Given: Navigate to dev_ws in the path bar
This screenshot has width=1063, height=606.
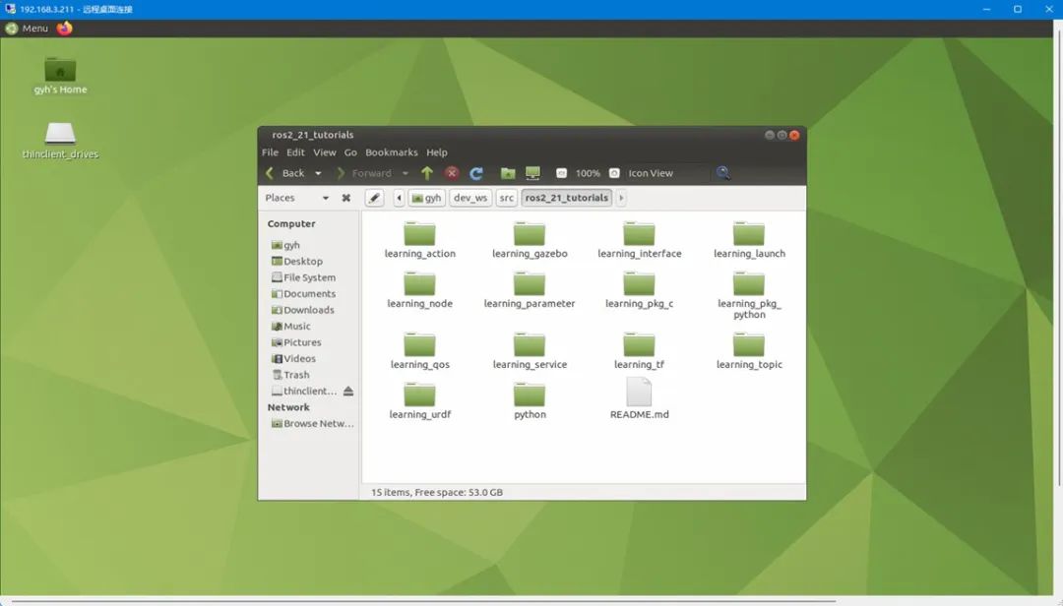Looking at the screenshot, I should [470, 198].
